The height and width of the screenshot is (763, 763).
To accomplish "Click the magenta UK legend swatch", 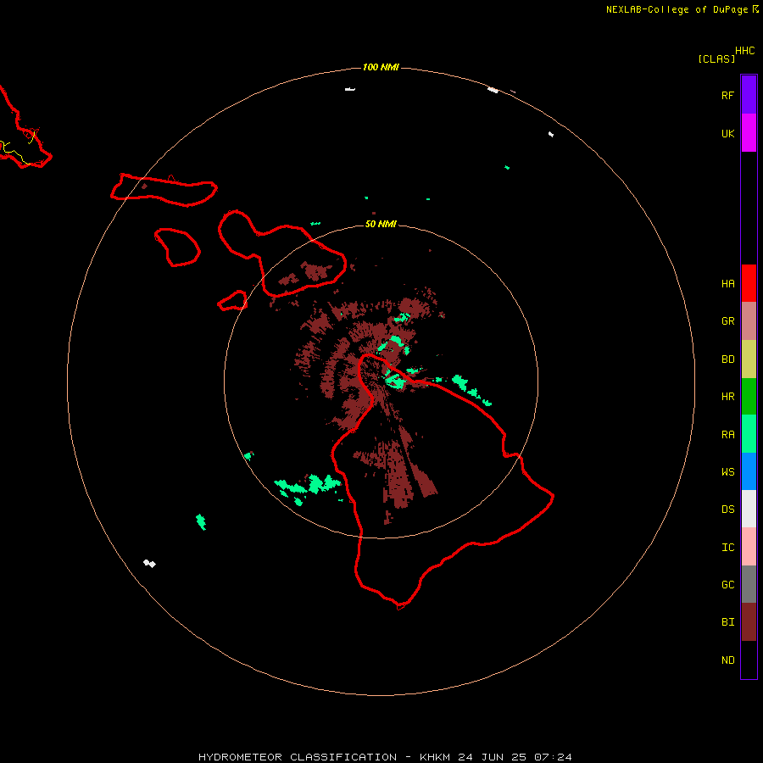I will 749,133.
